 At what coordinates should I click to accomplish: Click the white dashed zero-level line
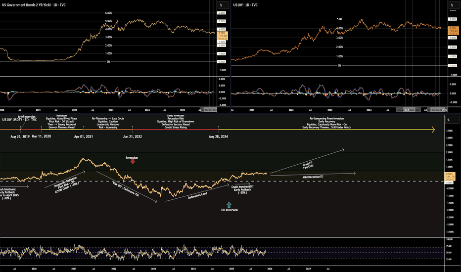[346, 181]
